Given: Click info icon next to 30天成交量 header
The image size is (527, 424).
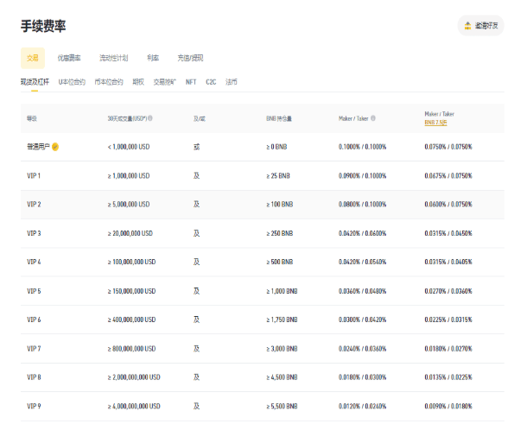Looking at the screenshot, I should pyautogui.click(x=150, y=117).
